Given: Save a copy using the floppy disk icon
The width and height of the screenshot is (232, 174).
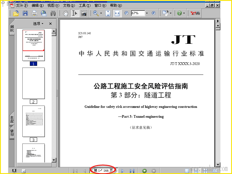Looking at the screenshot, I should pos(25,13).
